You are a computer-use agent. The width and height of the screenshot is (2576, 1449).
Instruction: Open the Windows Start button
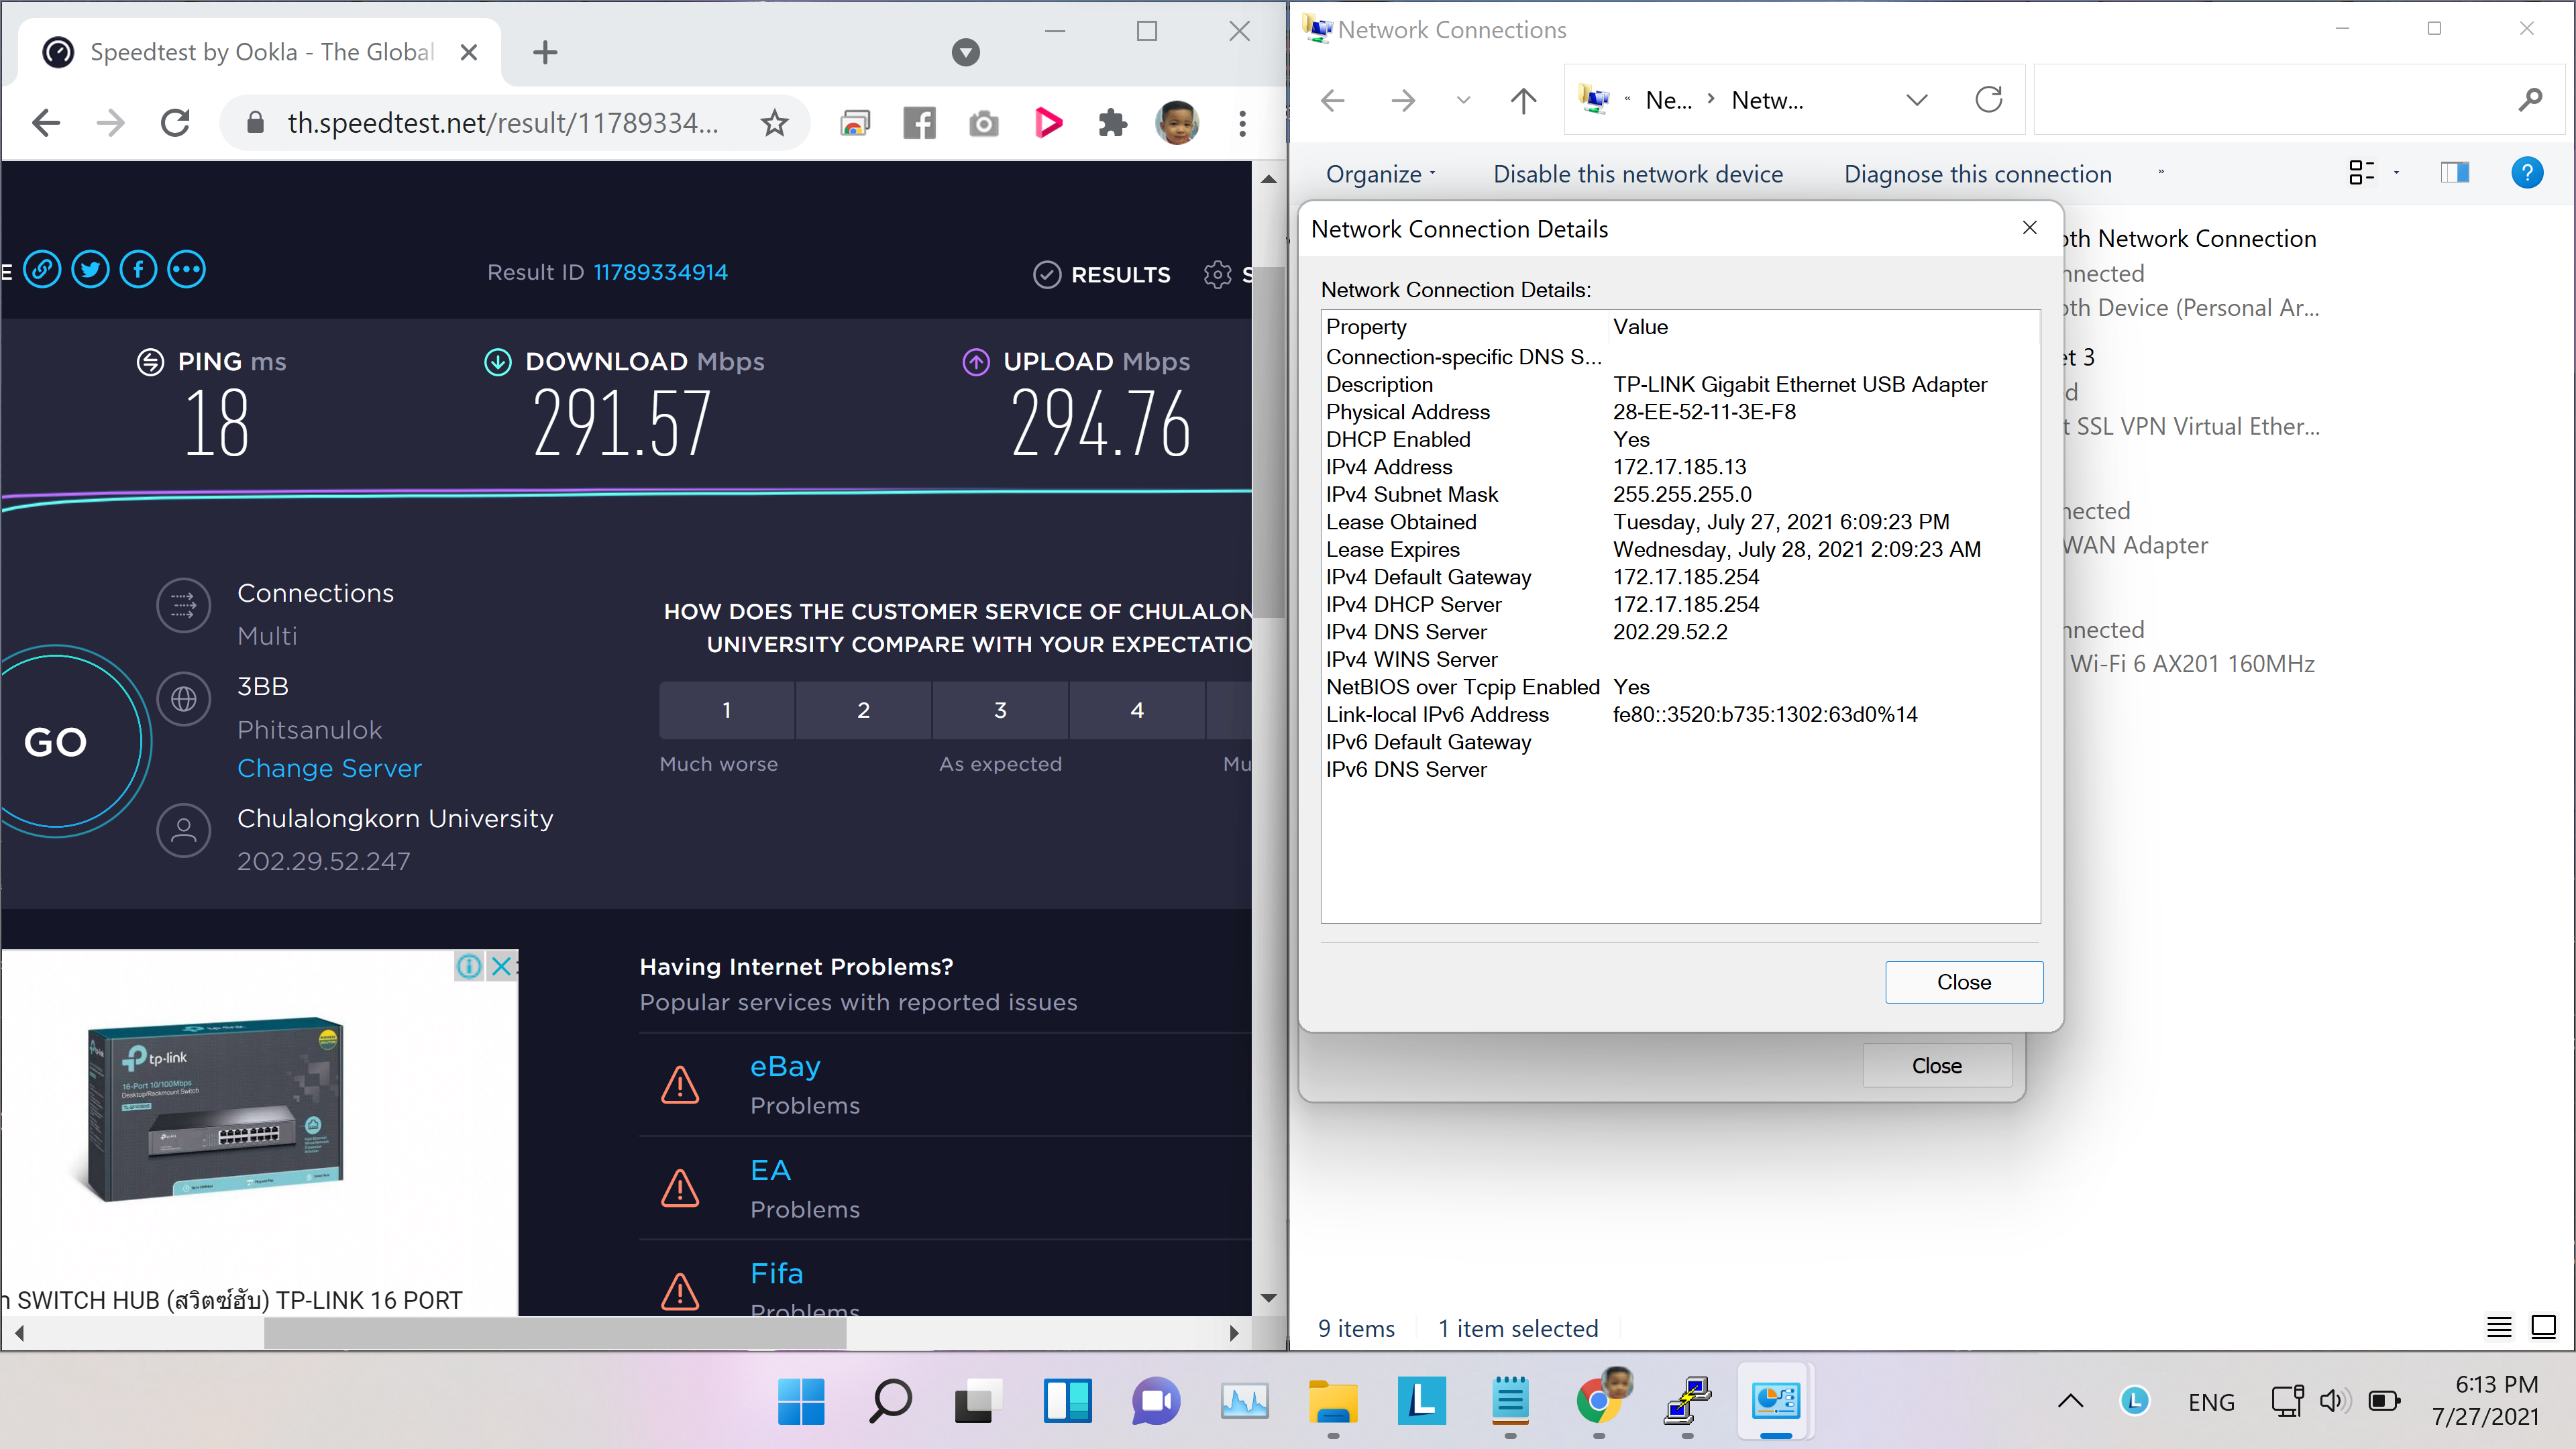click(801, 1401)
